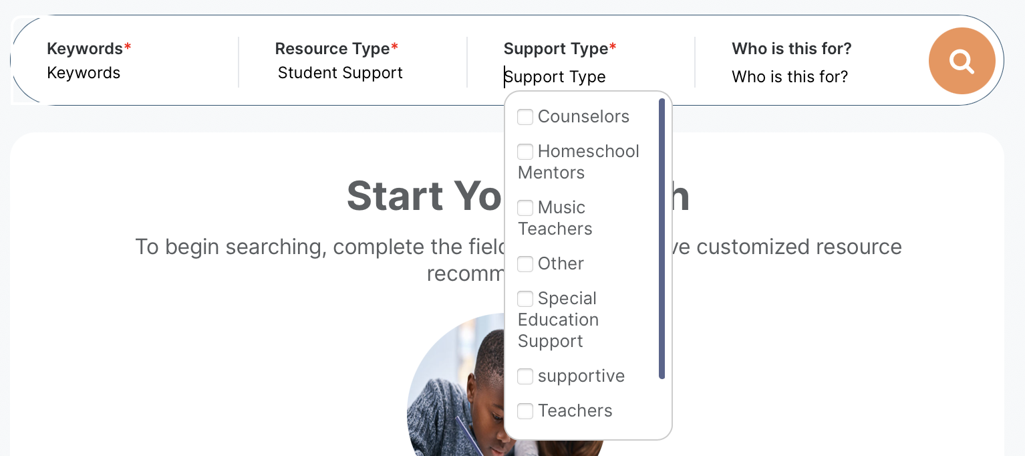Image resolution: width=1025 pixels, height=456 pixels.
Task: Expand the 'Who is this for?' placeholder dropdown
Action: click(790, 77)
